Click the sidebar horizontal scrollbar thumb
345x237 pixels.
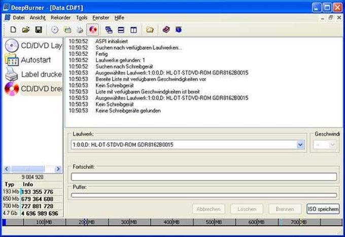(x=28, y=169)
